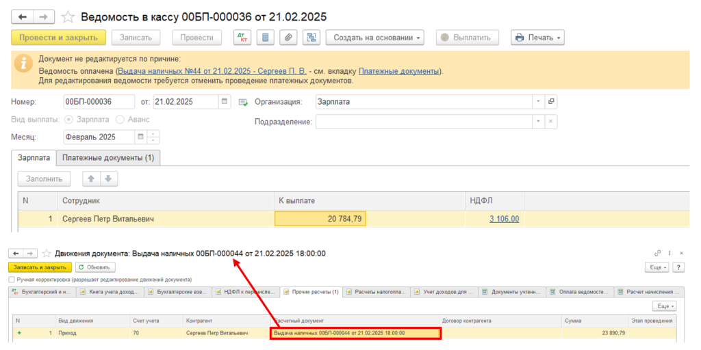Image resolution: width=701 pixels, height=350 pixels.
Task: Open the Организация field's open-form icon
Action: 551,101
